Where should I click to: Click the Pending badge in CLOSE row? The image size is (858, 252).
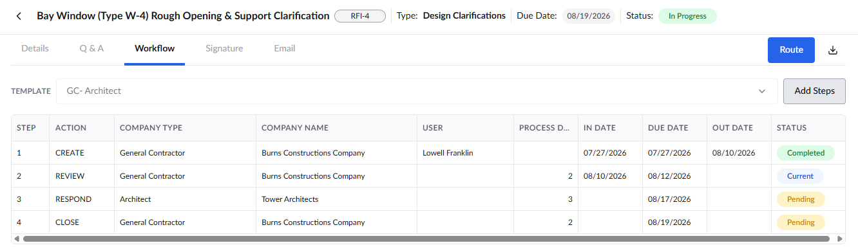[x=801, y=222]
